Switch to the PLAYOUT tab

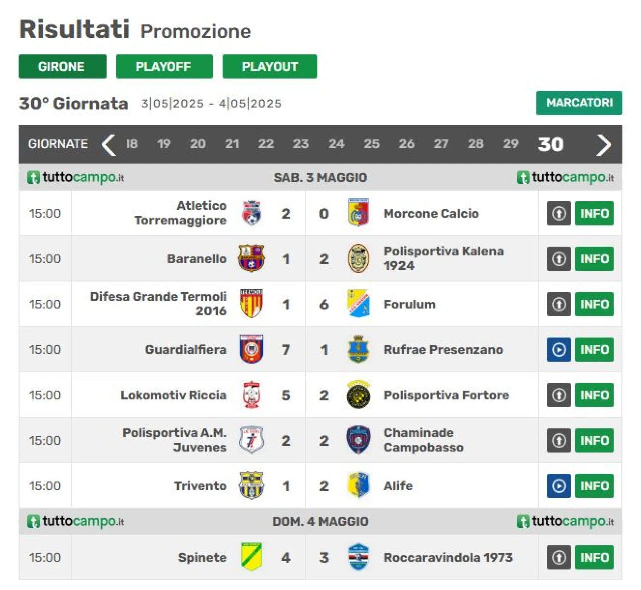click(270, 66)
